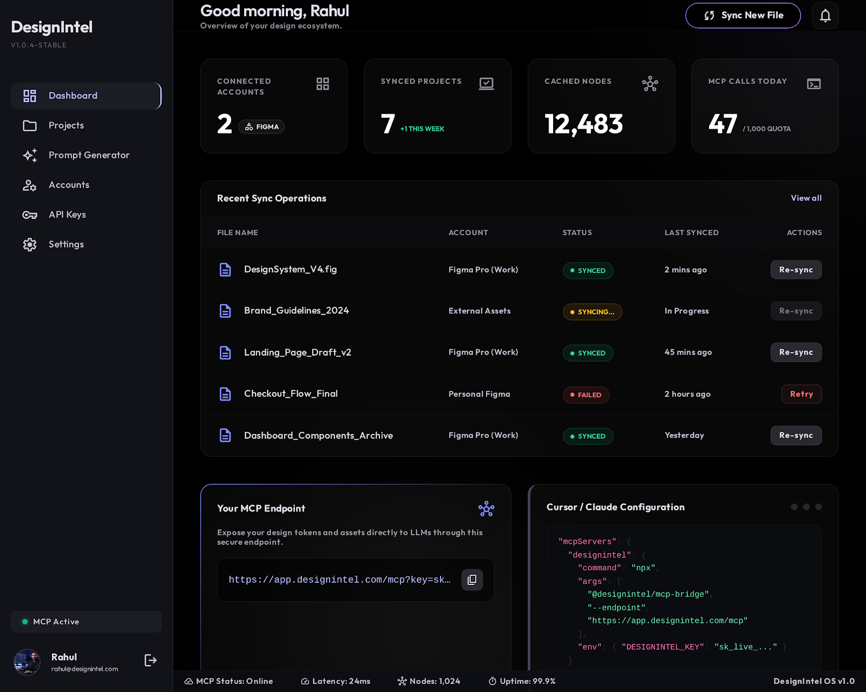
Task: Re-sync DesignSystem_V4.fig
Action: coord(796,270)
